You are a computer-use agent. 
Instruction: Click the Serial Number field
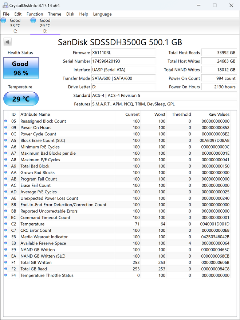pyautogui.click(x=123, y=61)
